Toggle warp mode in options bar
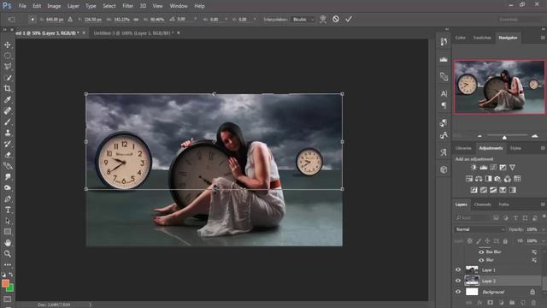This screenshot has width=547, height=308. [323, 19]
